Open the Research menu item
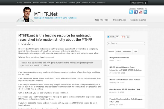164x109 pixels. click(28, 2)
